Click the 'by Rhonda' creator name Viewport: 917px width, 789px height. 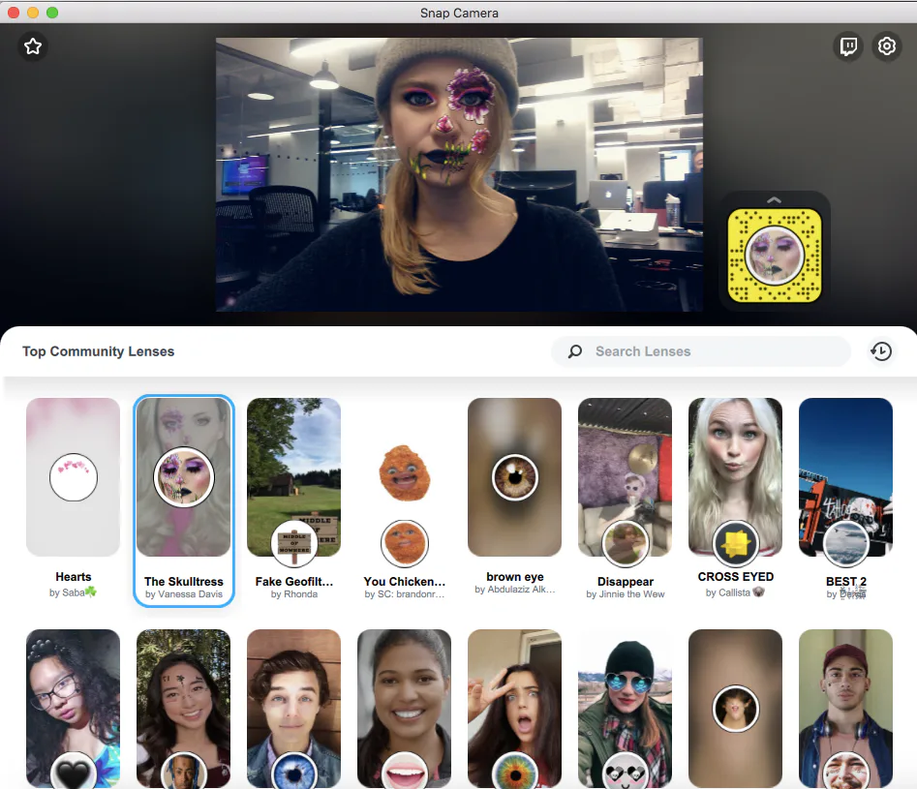(x=294, y=593)
